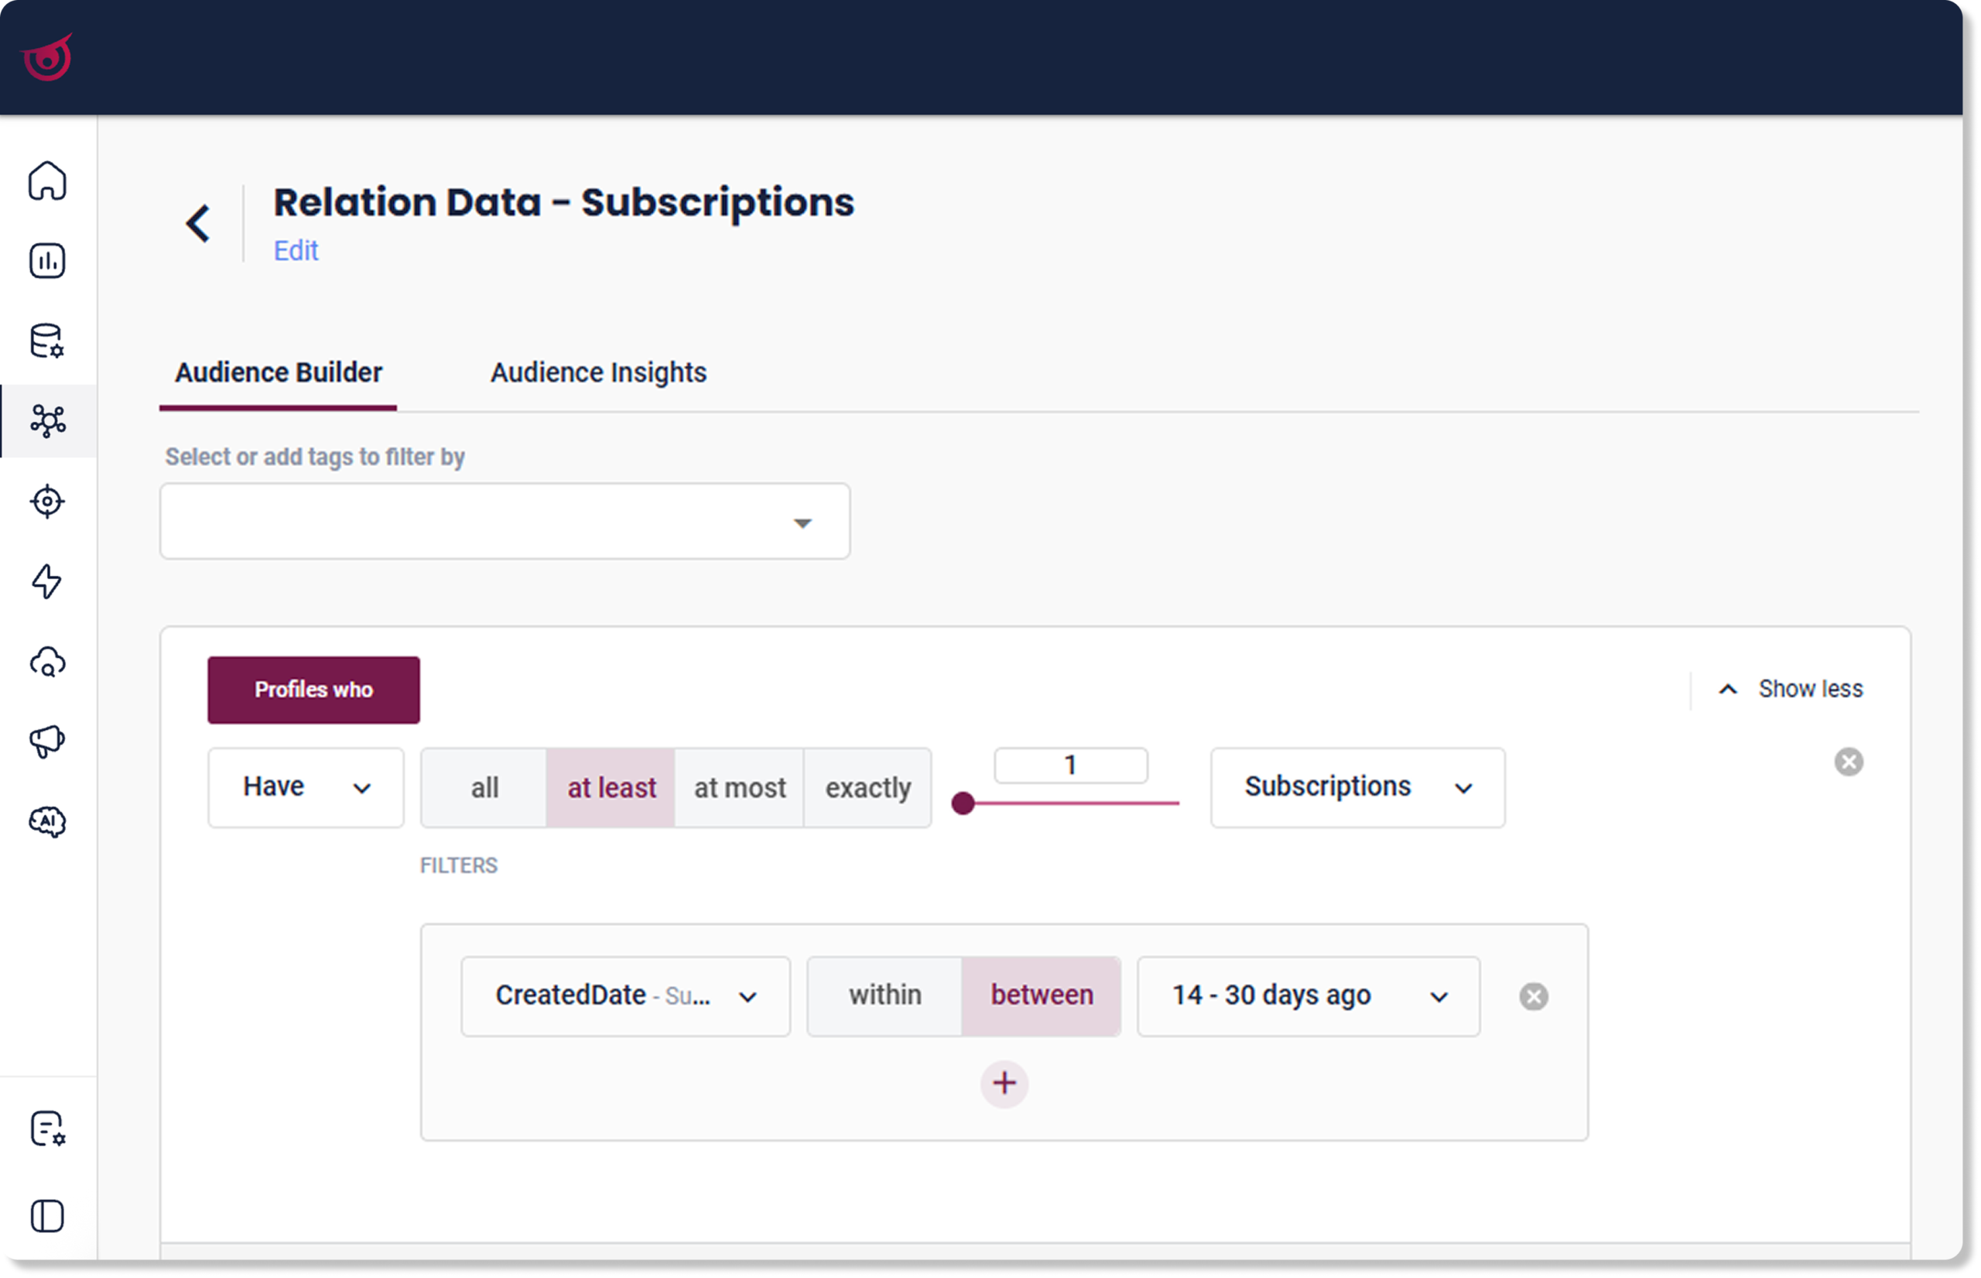Image resolution: width=1981 pixels, height=1278 pixels.
Task: Expand the Subscriptions dropdown
Action: (1357, 786)
